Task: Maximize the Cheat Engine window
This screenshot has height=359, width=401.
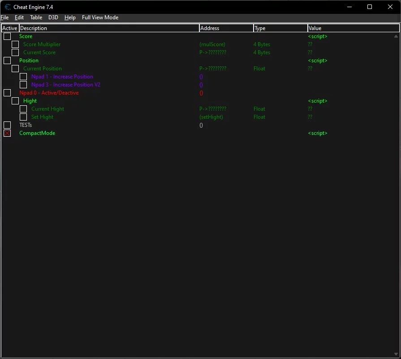Action: (370, 7)
